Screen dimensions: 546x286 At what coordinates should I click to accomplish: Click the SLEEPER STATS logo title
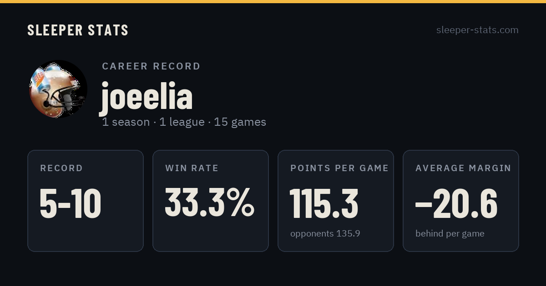pos(78,30)
